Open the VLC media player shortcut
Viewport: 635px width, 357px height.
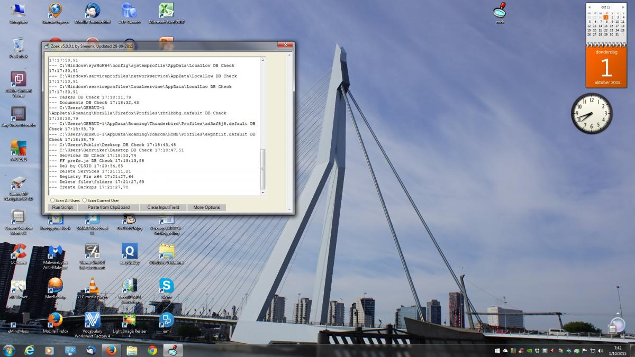93,286
